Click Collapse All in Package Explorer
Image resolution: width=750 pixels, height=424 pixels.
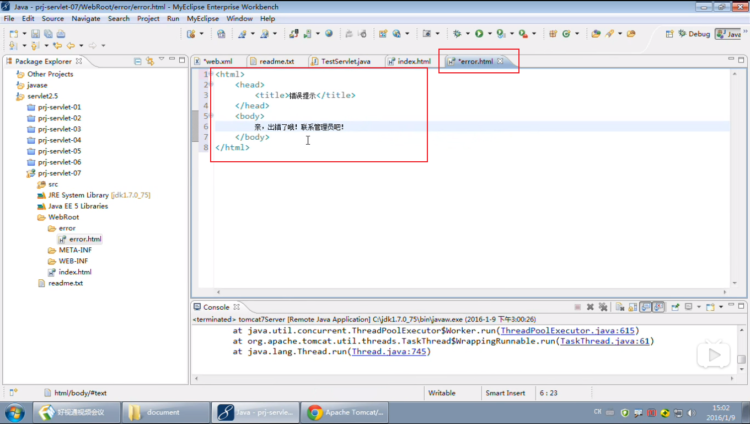click(x=138, y=61)
